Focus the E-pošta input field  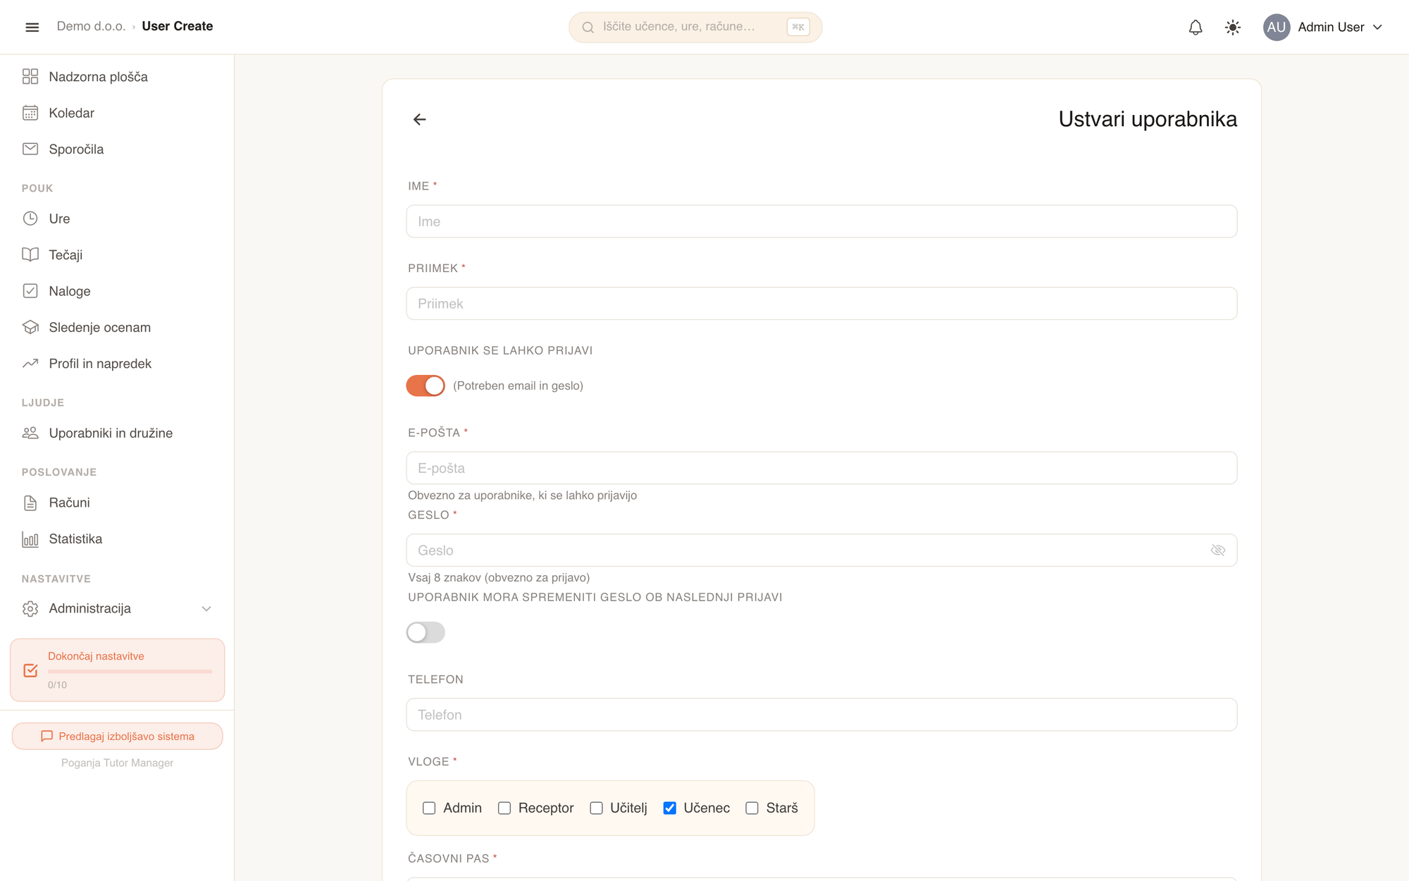point(821,468)
